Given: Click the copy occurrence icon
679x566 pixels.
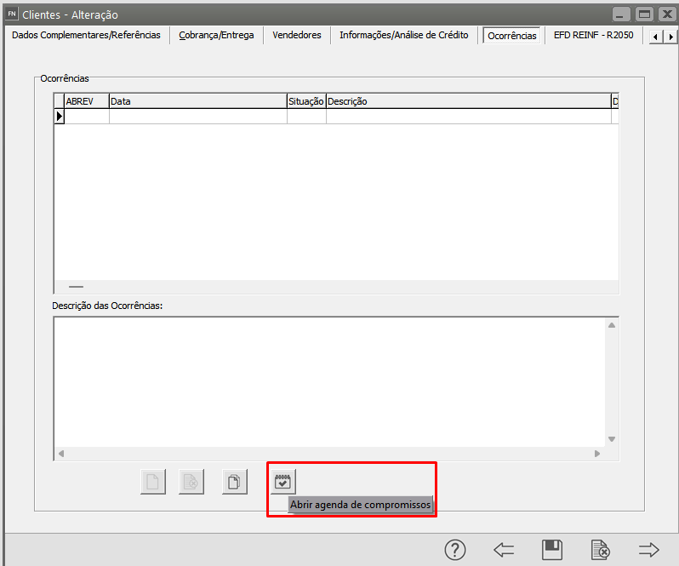Looking at the screenshot, I should [234, 482].
